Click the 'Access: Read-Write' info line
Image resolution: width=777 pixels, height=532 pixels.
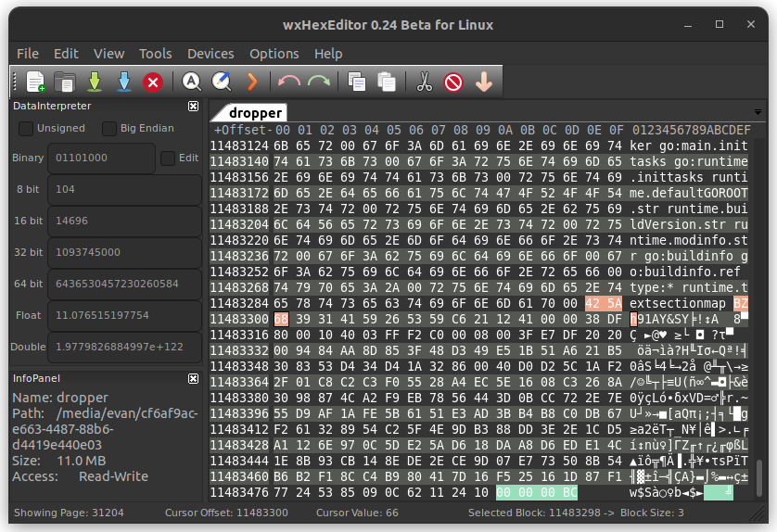[80, 476]
